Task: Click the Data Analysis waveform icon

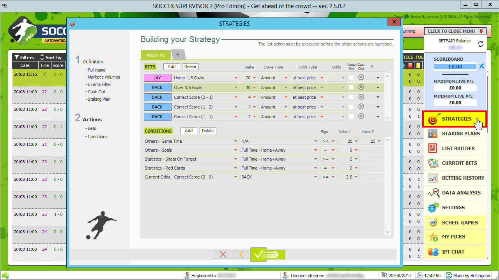Action: (433, 193)
